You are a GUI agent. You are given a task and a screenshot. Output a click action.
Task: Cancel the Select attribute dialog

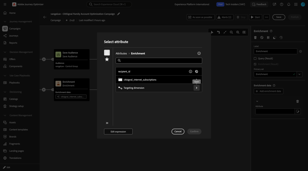178,131
